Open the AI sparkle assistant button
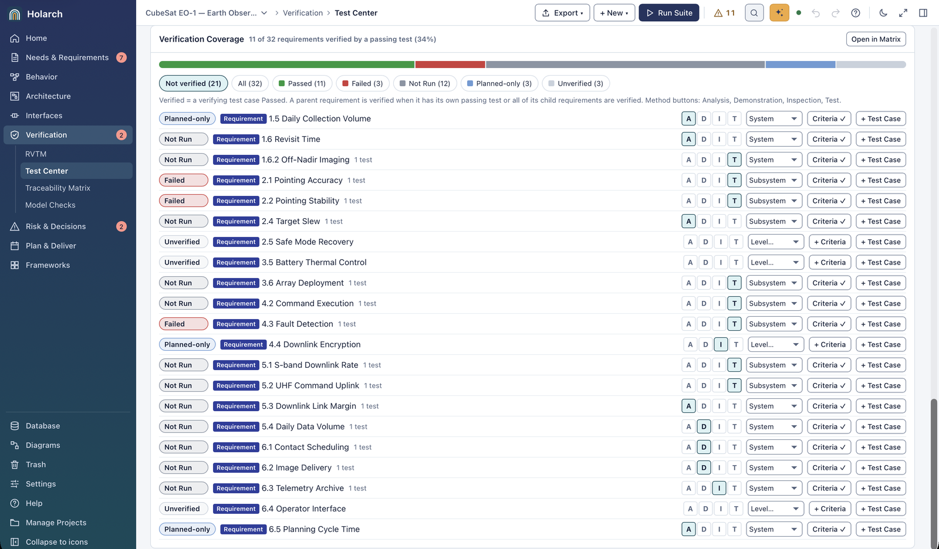This screenshot has width=939, height=549. (779, 13)
